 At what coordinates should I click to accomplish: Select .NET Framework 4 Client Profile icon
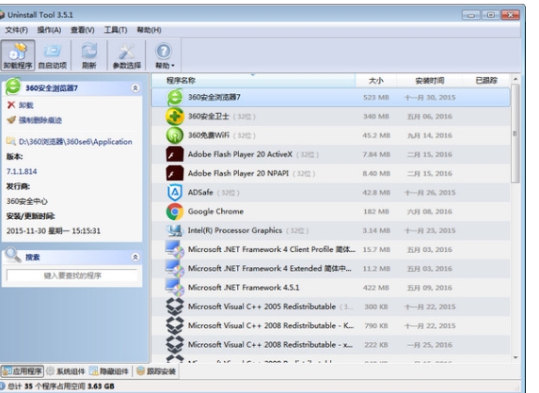click(175, 249)
